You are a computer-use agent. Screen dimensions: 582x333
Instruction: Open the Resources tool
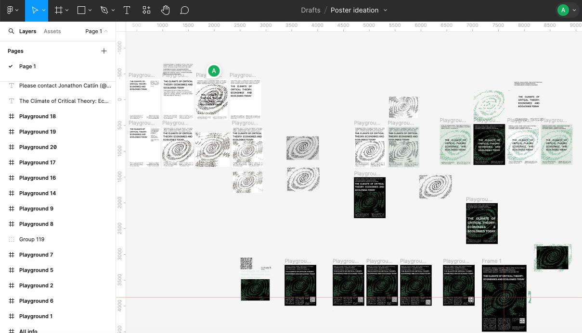pyautogui.click(x=146, y=10)
